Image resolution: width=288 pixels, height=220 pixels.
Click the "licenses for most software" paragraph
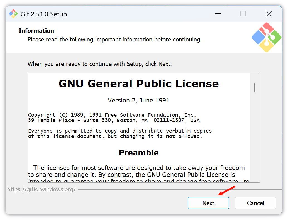point(136,171)
